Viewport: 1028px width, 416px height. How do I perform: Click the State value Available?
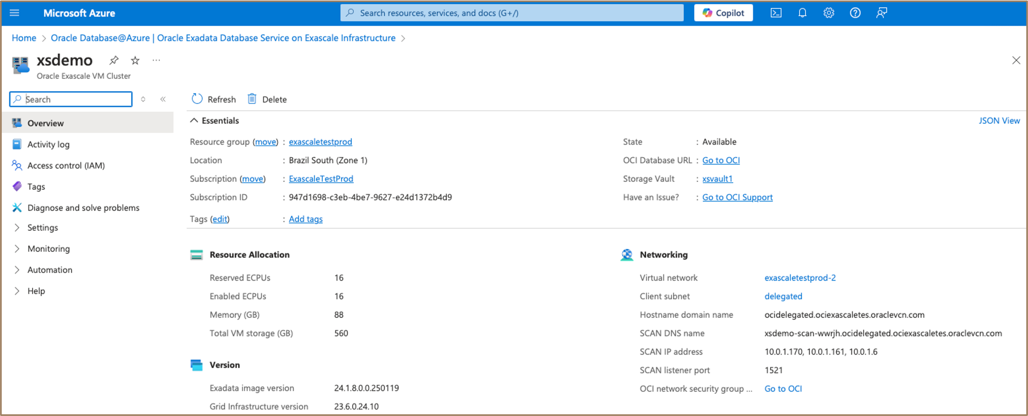click(719, 142)
